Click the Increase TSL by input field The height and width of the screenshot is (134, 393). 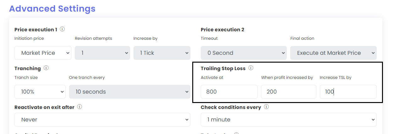tap(348, 92)
